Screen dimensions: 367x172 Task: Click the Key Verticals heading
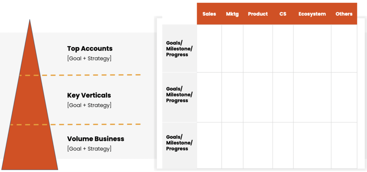coord(89,95)
